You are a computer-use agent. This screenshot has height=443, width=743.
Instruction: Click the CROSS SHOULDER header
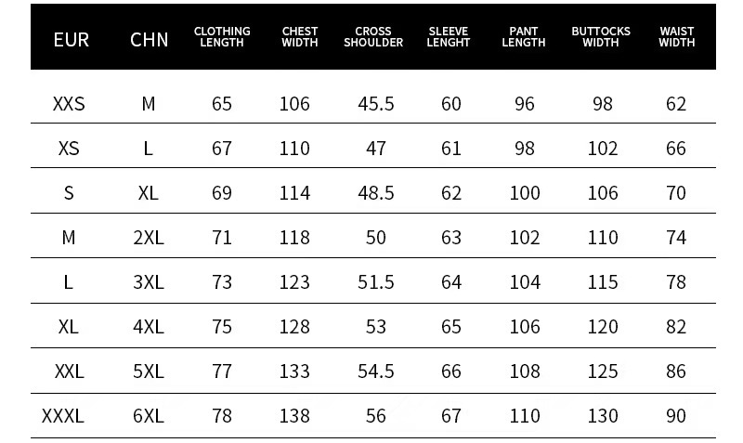pos(373,37)
